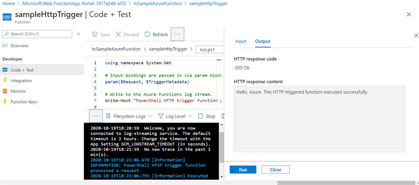Open the log panel ellipsis menu
This screenshot has height=185, width=419.
click(x=96, y=116)
